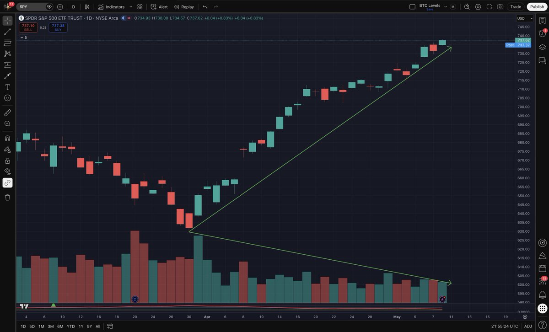Open the emoji and icons tool
This screenshot has height=332, width=549.
point(7,98)
